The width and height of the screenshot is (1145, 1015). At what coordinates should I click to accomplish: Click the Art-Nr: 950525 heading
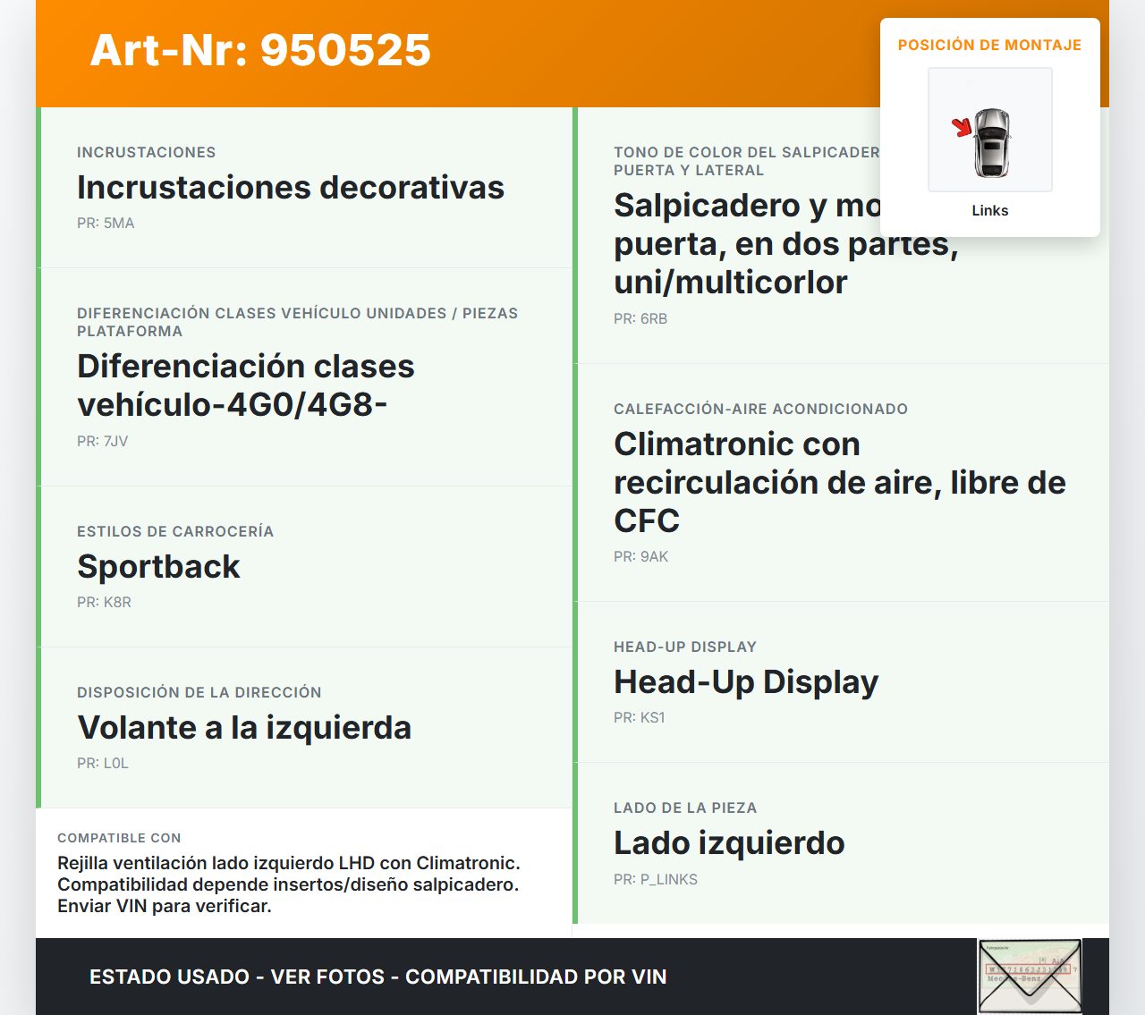(260, 50)
